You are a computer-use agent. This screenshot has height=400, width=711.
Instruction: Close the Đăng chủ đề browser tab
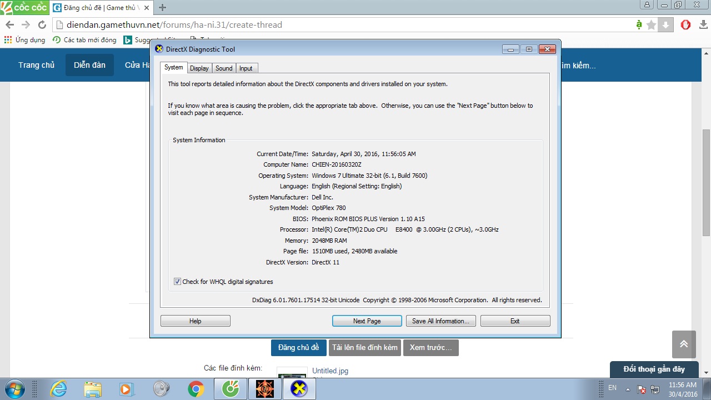147,8
